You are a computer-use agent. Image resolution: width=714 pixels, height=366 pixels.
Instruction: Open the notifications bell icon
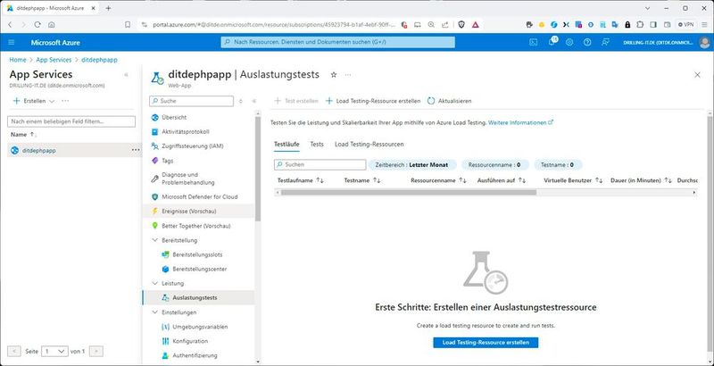pyautogui.click(x=552, y=42)
